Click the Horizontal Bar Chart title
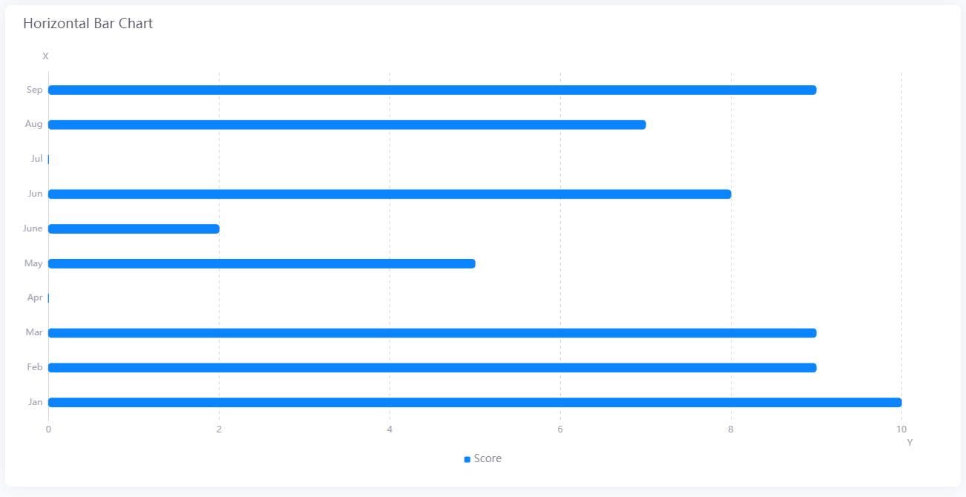Viewport: 966px width, 497px height. coord(88,24)
